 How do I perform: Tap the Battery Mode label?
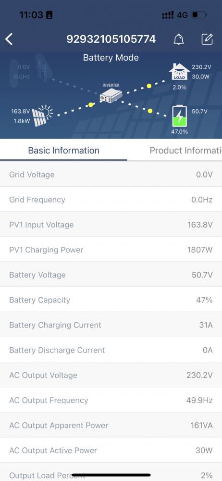click(111, 58)
